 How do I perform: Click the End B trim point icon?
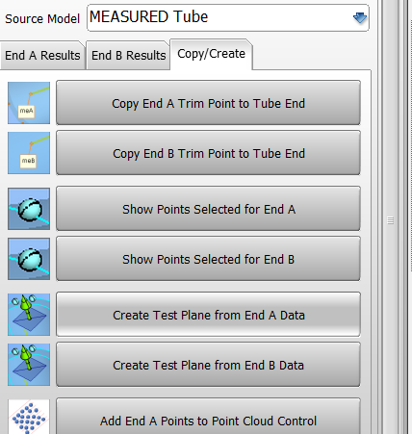(x=29, y=153)
